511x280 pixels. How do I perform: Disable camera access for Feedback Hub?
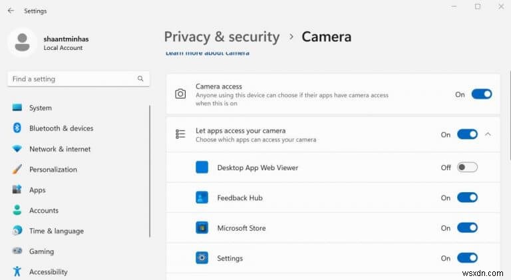(x=467, y=198)
